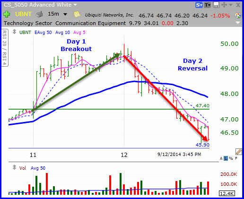Click the 45.90 horizontal line label
Image resolution: width=244 pixels, height=199 pixels.
click(202, 145)
